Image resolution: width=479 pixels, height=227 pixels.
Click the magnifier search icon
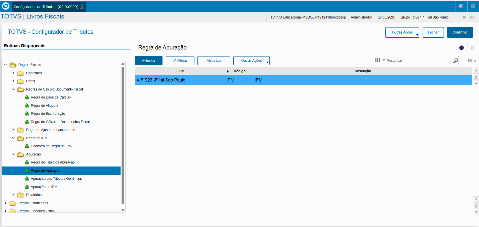point(456,60)
